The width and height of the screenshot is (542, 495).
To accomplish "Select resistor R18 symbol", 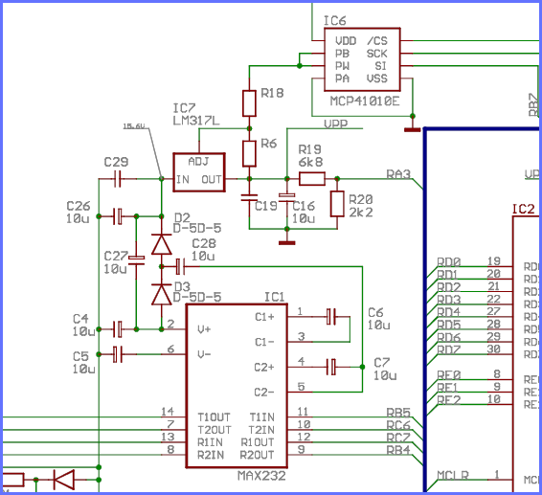I will 249,103.
